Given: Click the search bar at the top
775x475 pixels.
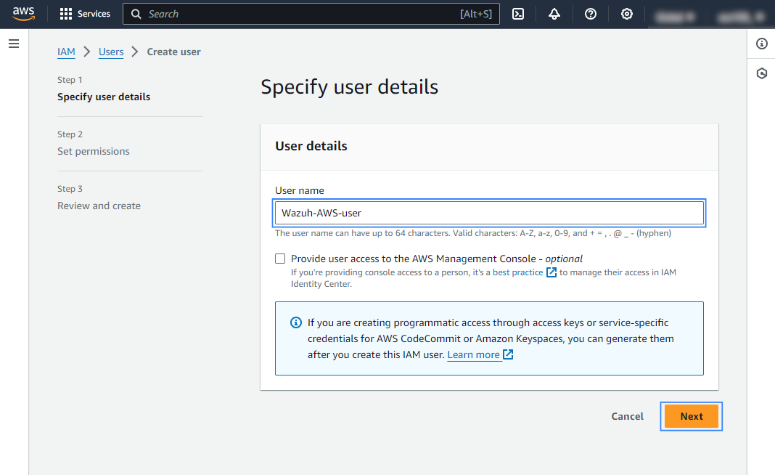Looking at the screenshot, I should (x=312, y=13).
